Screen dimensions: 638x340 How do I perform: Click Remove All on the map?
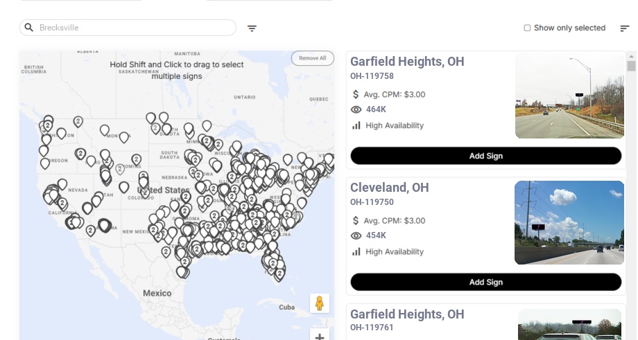(312, 58)
